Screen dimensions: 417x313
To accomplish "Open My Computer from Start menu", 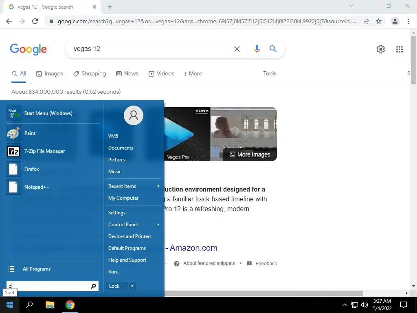I will coord(134,198).
